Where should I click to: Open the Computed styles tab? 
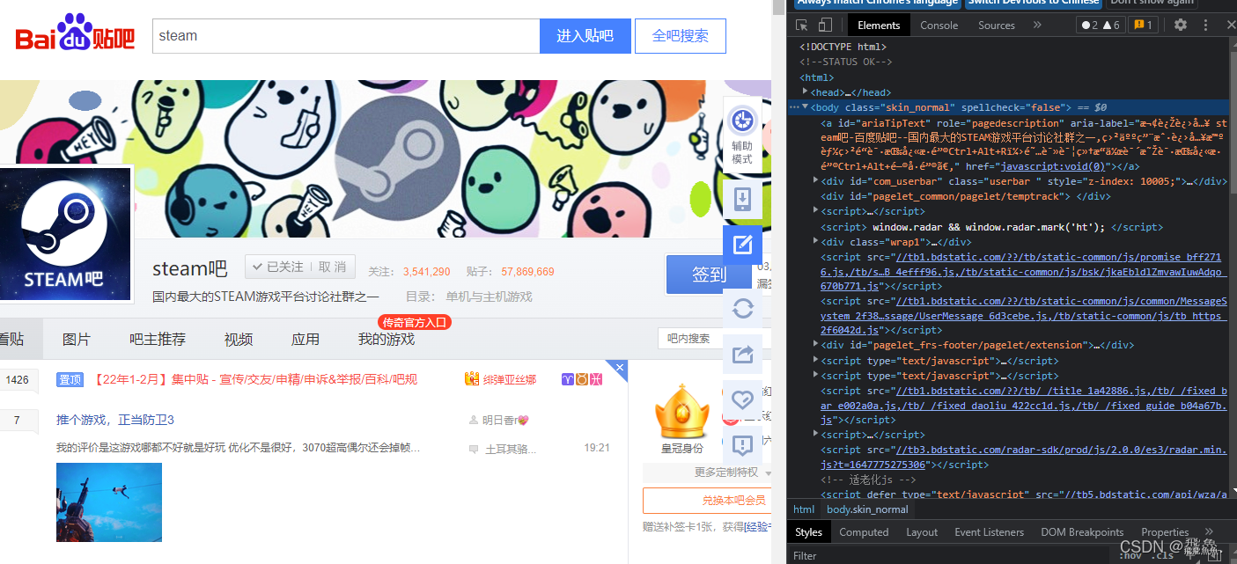pyautogui.click(x=864, y=531)
